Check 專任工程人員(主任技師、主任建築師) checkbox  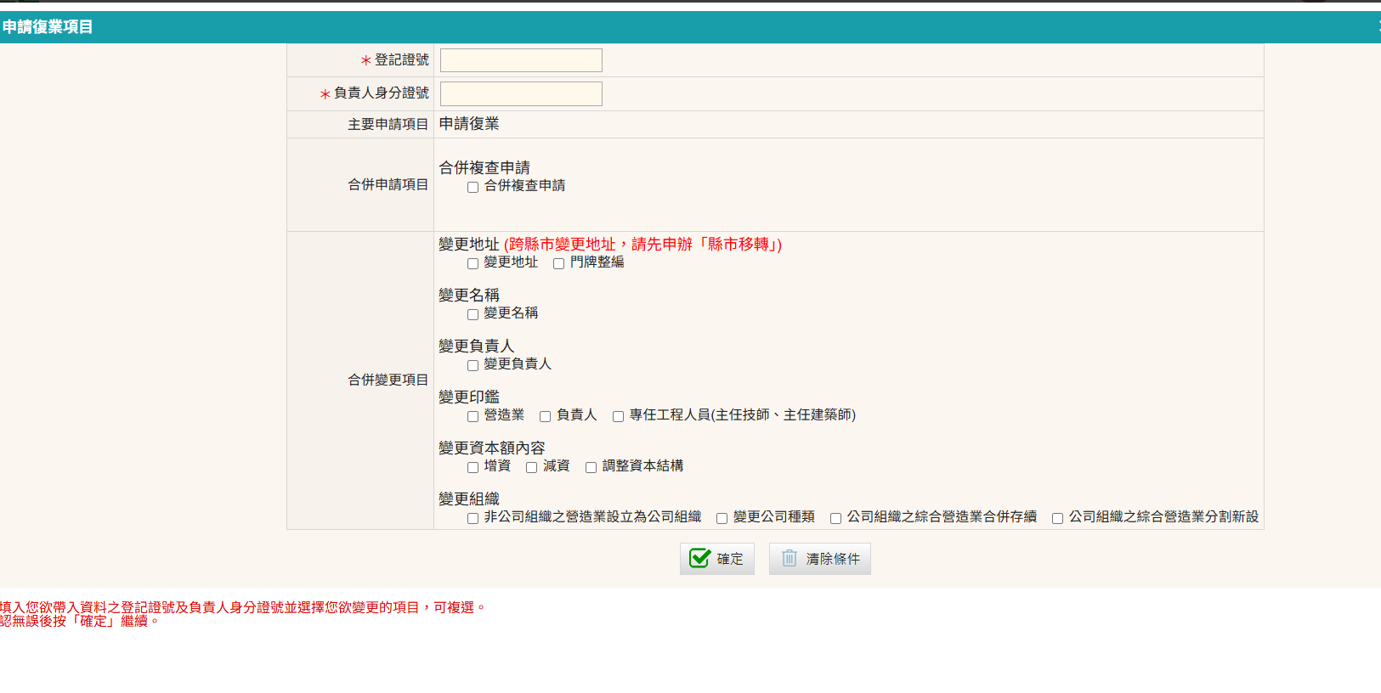coord(618,417)
